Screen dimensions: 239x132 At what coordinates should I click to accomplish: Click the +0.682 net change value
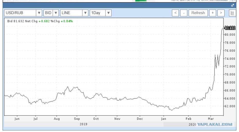tap(44, 21)
